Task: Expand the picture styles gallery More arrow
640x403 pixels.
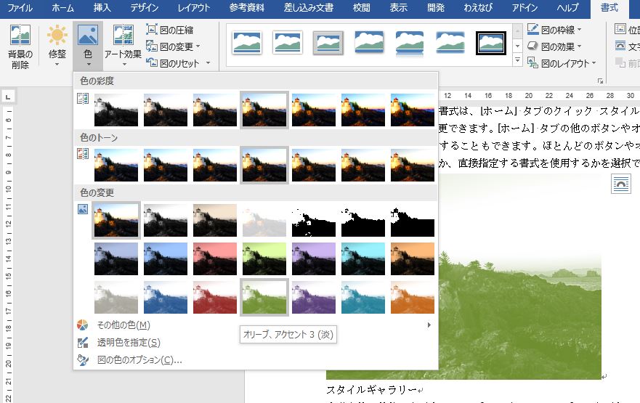Action: [x=517, y=60]
